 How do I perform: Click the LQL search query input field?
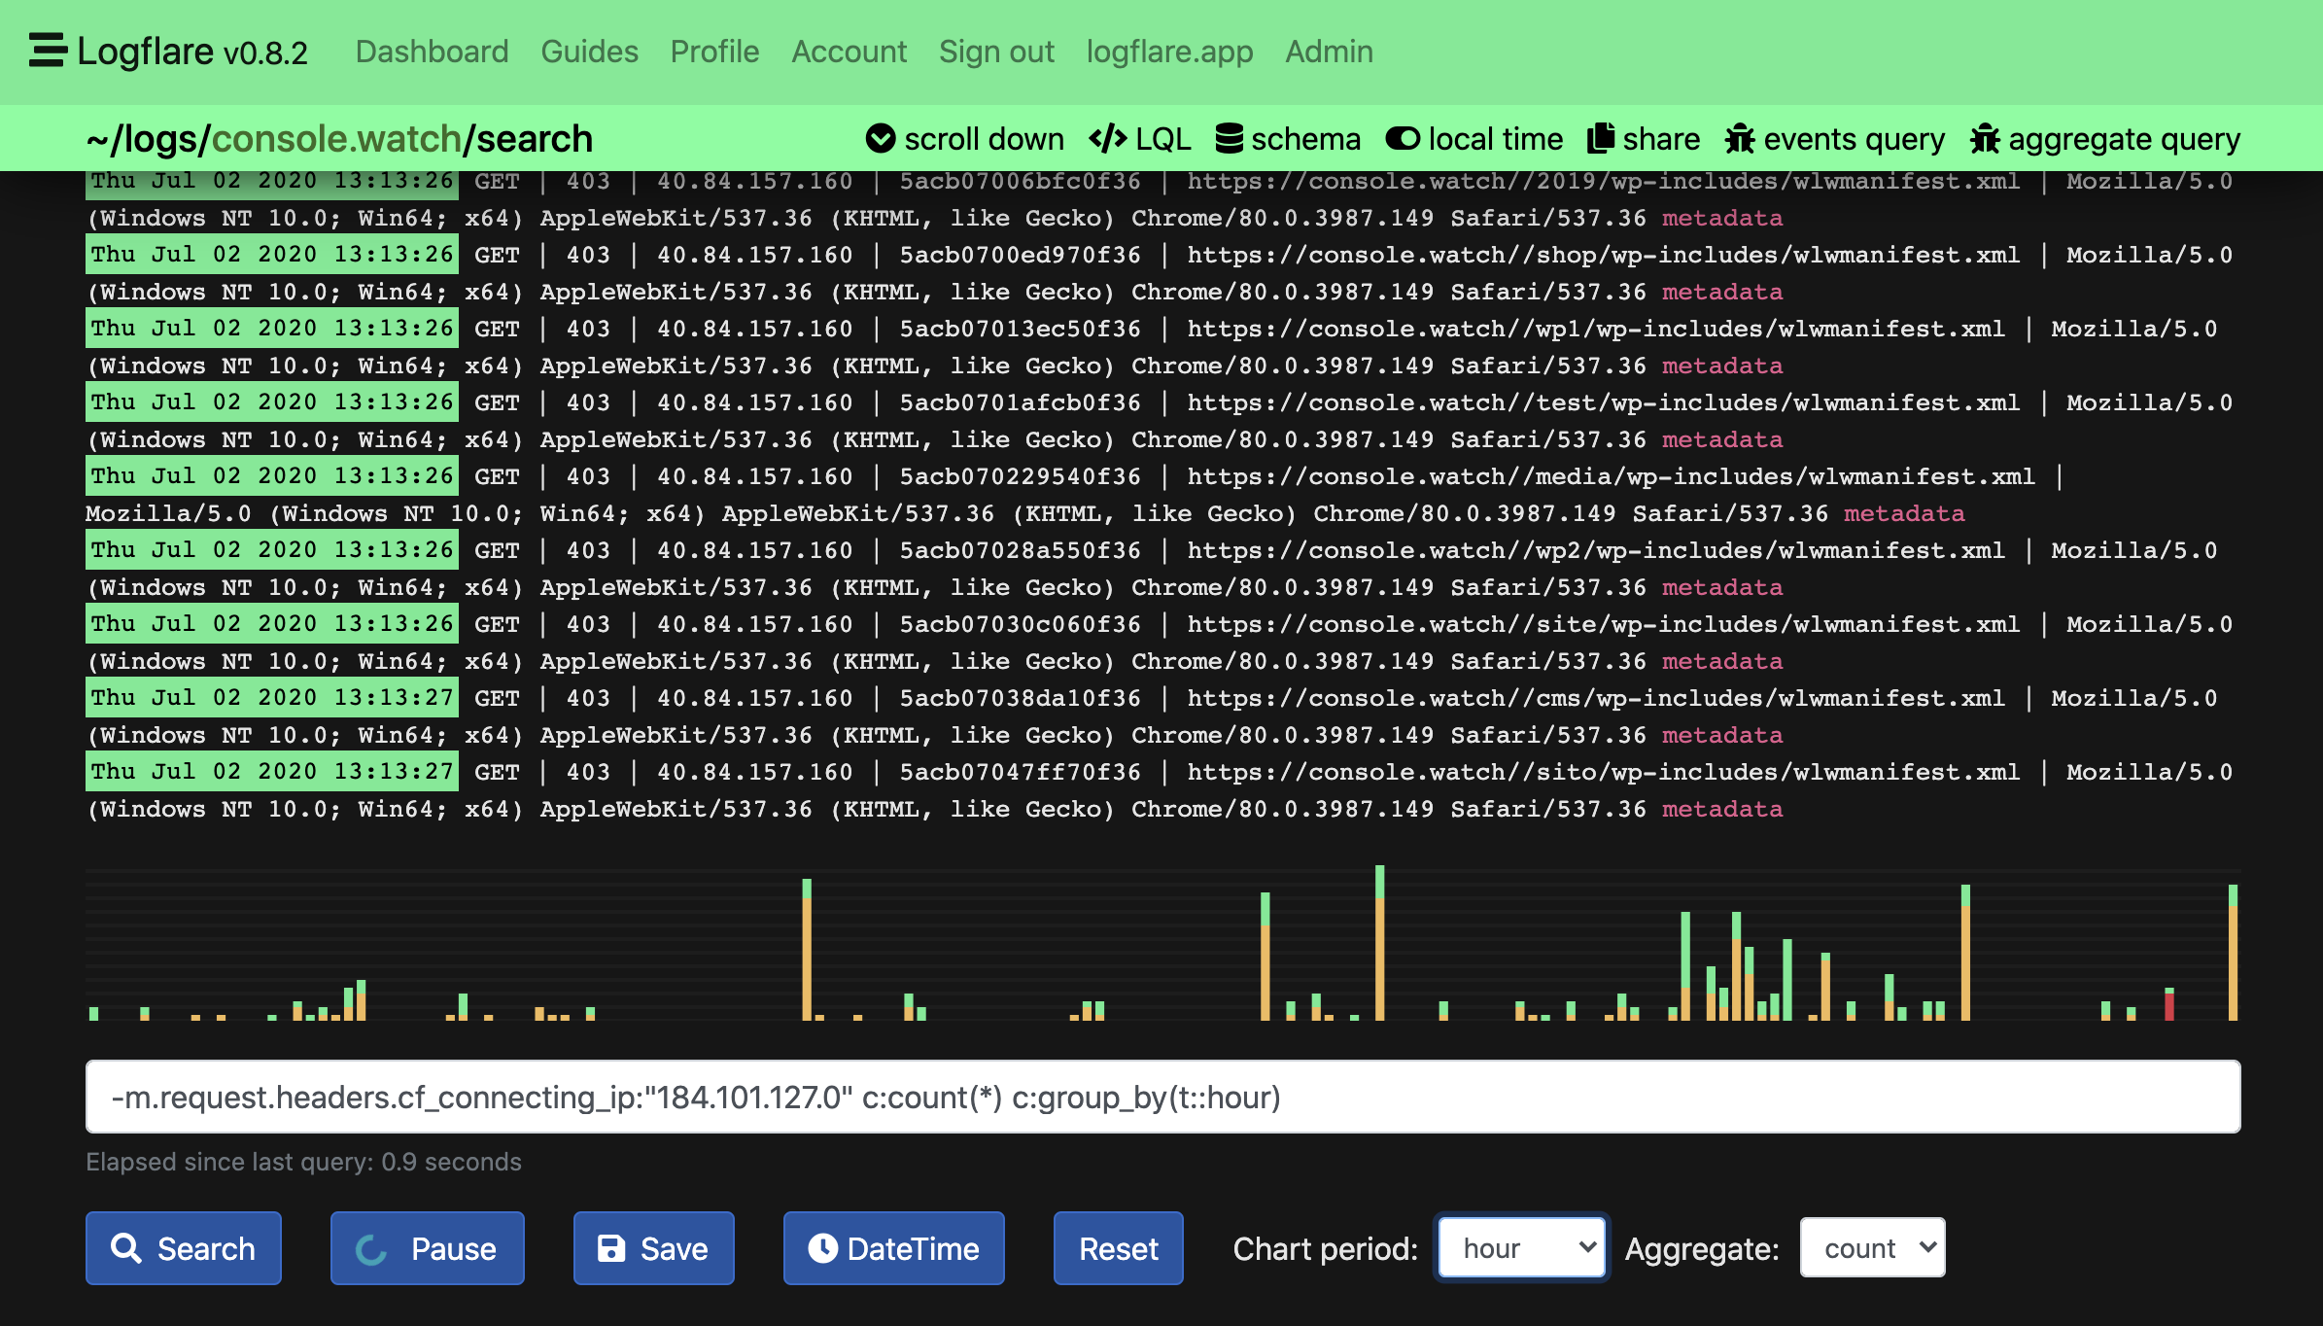pyautogui.click(x=1162, y=1098)
